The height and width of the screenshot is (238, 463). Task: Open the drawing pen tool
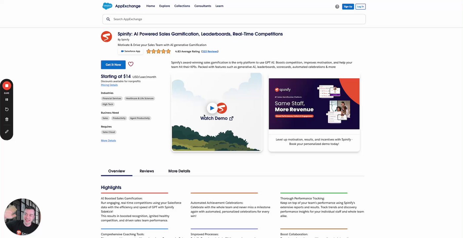pos(7,132)
